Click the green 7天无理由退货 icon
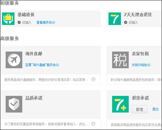This screenshot has height=130, width=162. [x=115, y=19]
